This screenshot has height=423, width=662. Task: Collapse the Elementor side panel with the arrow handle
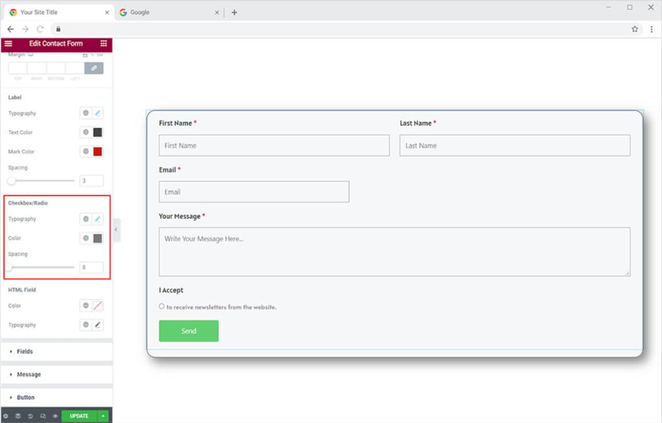tap(116, 229)
